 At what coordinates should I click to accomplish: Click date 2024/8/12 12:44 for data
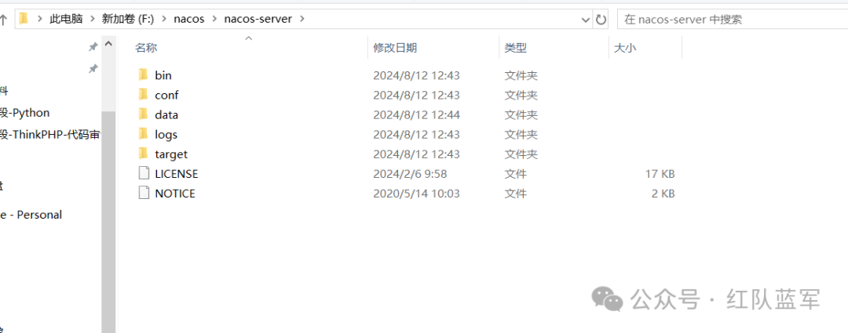[416, 114]
